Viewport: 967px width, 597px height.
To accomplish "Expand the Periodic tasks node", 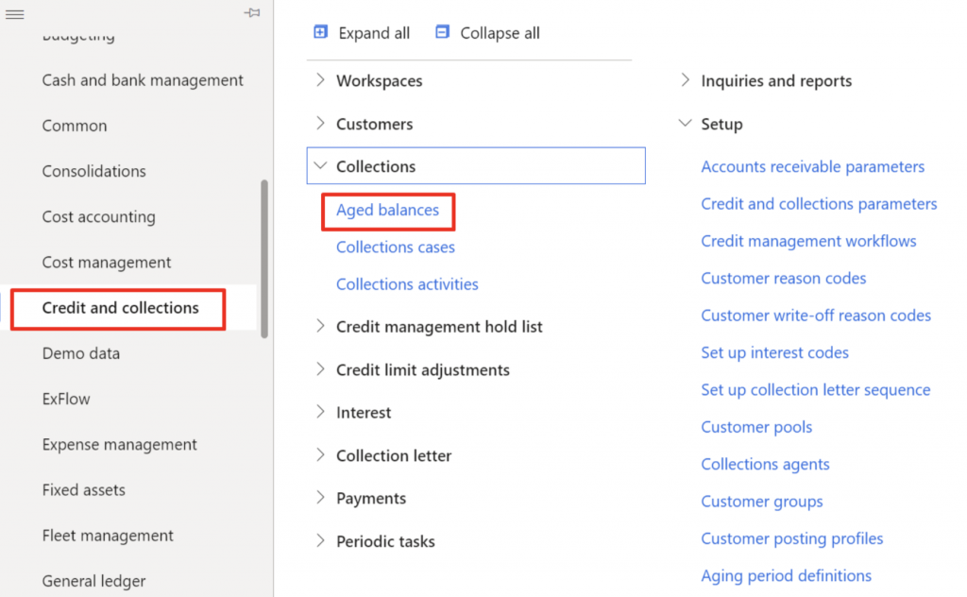I will coord(321,540).
